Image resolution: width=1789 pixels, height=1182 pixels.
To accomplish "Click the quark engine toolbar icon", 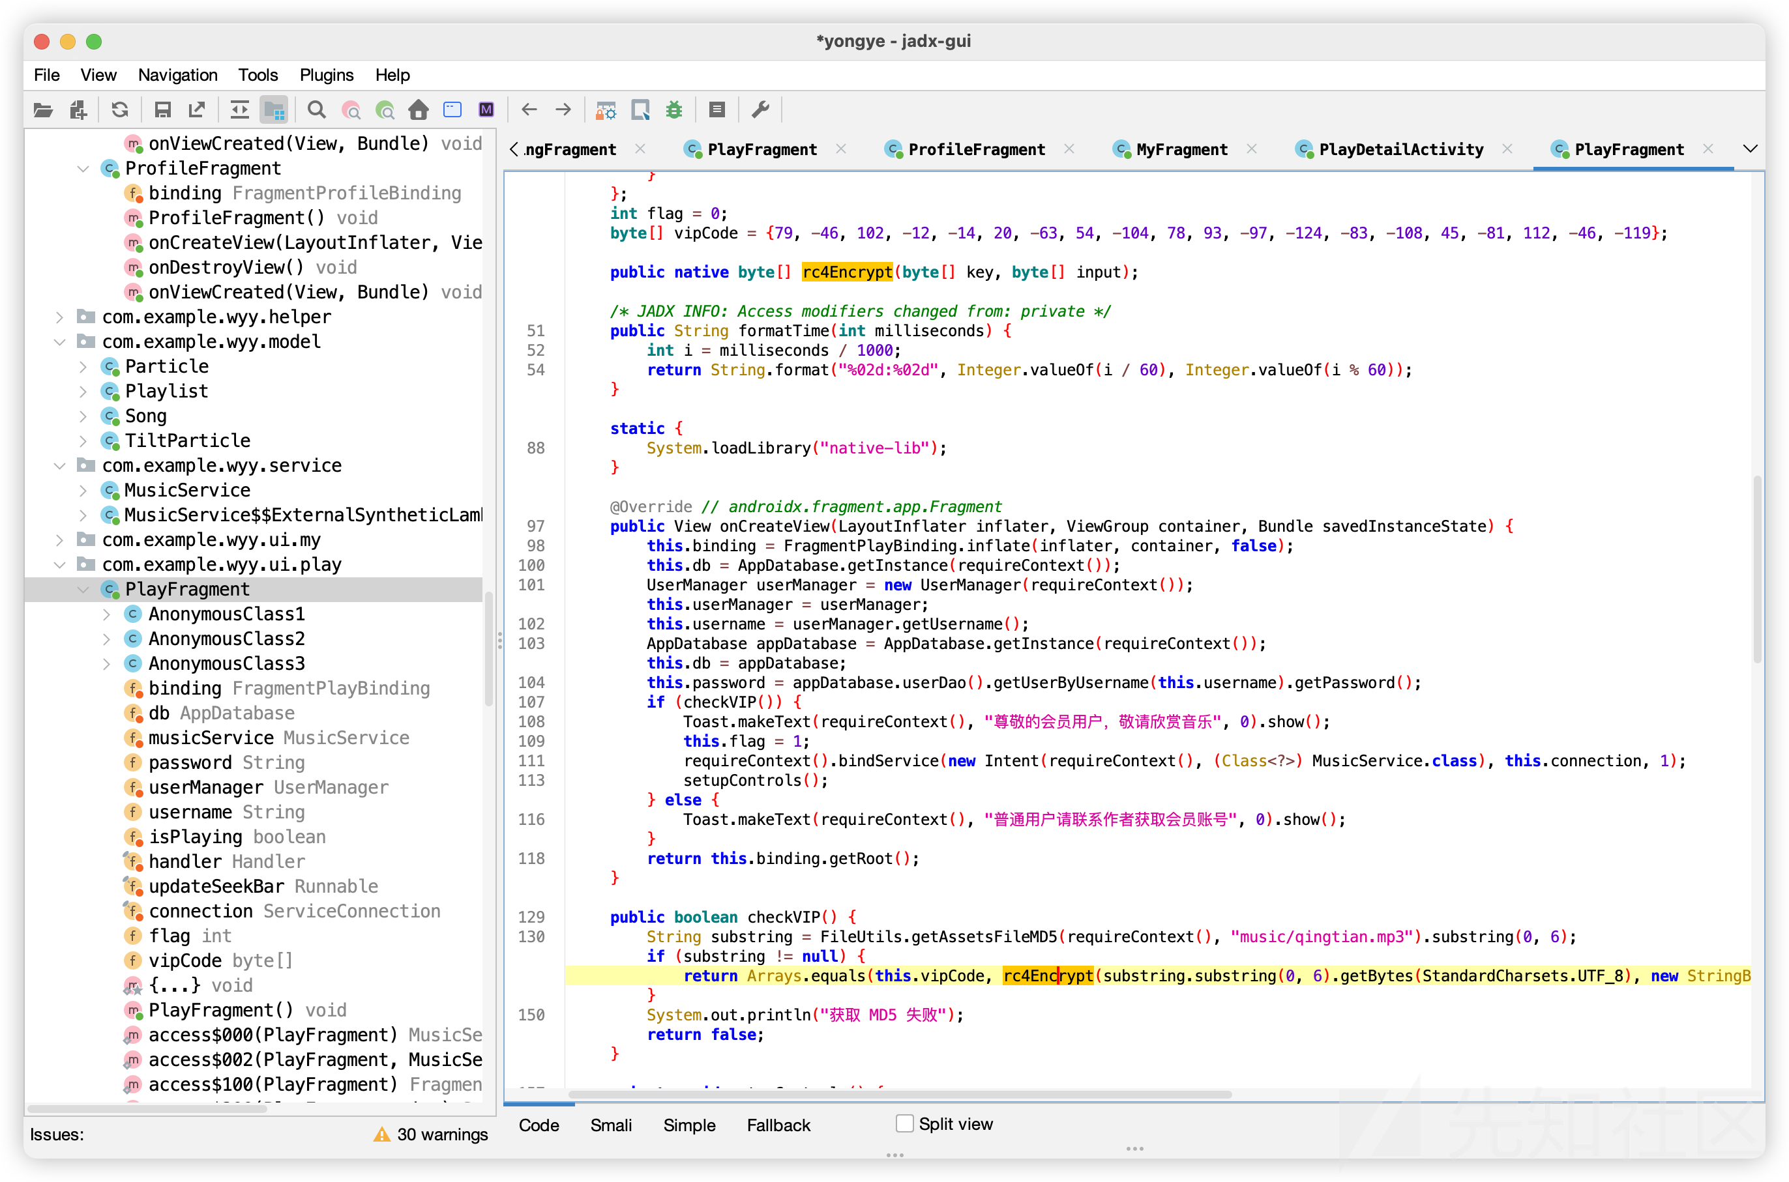I will click(640, 110).
